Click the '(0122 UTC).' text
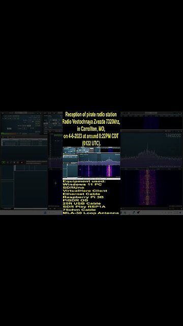The height and width of the screenshot is (326, 183). [91, 143]
